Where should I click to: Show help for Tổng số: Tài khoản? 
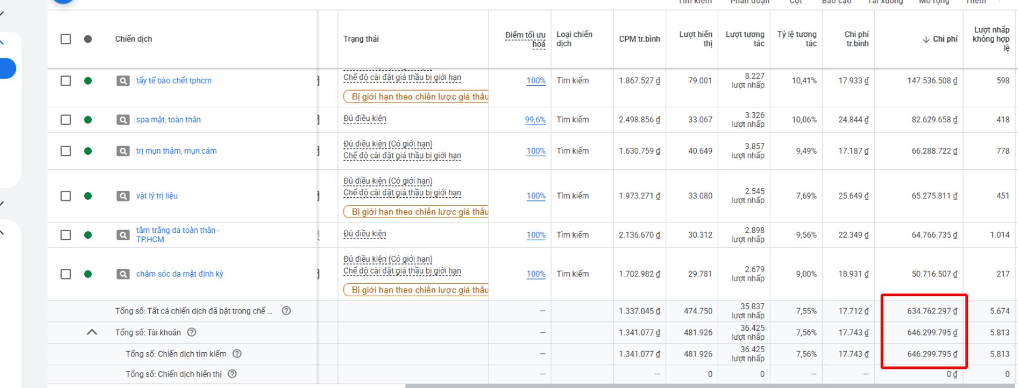coord(192,332)
